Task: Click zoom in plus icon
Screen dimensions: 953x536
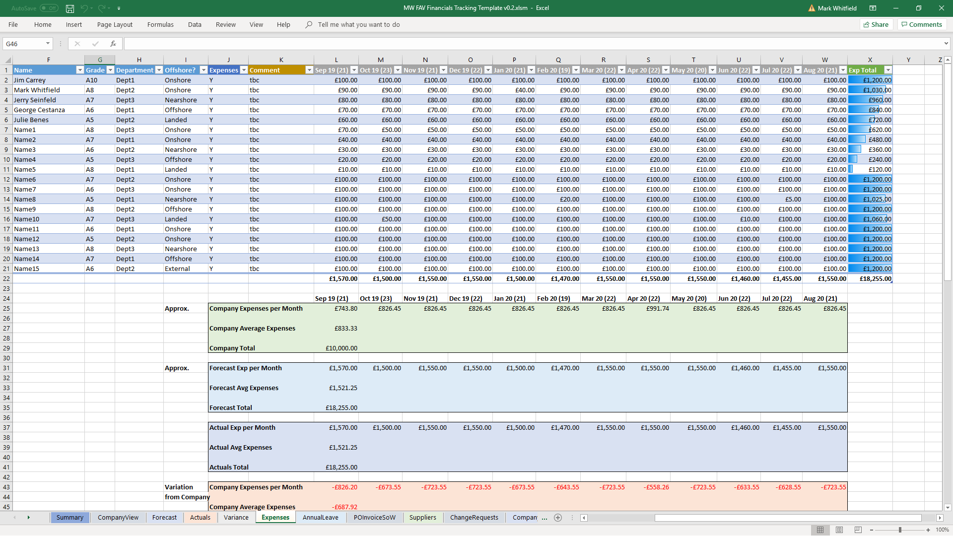Action: [x=928, y=530]
